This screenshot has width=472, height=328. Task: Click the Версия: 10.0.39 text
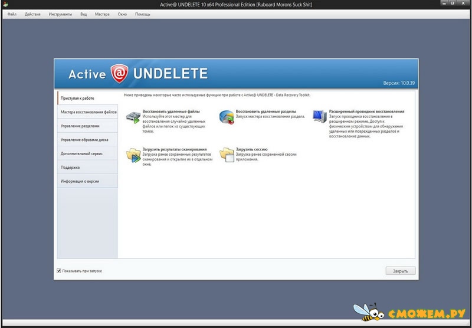399,83
